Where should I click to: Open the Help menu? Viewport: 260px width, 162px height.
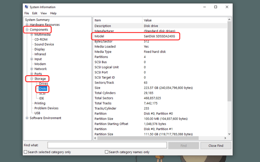(x=53, y=13)
